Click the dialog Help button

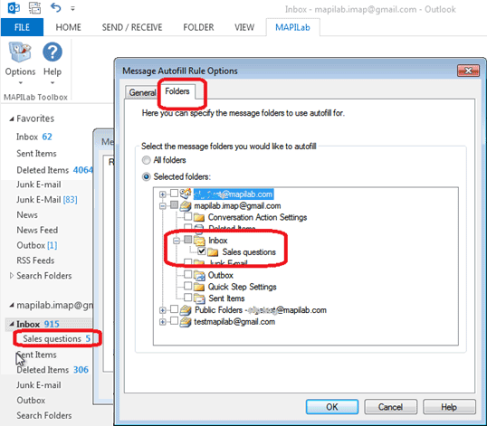[x=449, y=407]
